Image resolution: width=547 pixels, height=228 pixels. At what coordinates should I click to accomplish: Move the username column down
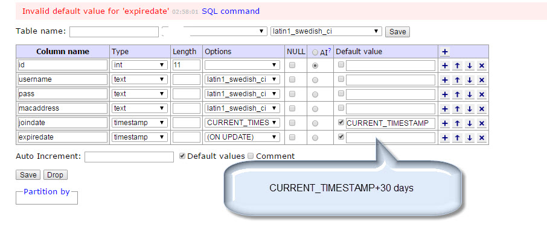coord(470,79)
